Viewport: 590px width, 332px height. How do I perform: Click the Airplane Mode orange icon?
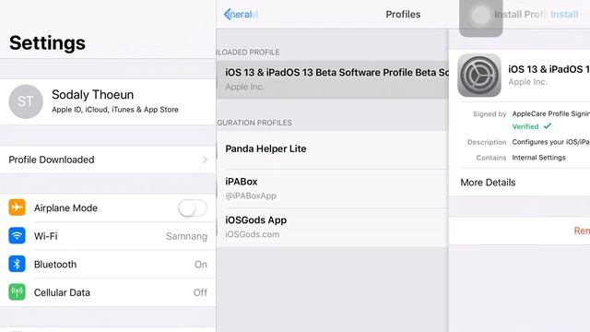coord(17,207)
